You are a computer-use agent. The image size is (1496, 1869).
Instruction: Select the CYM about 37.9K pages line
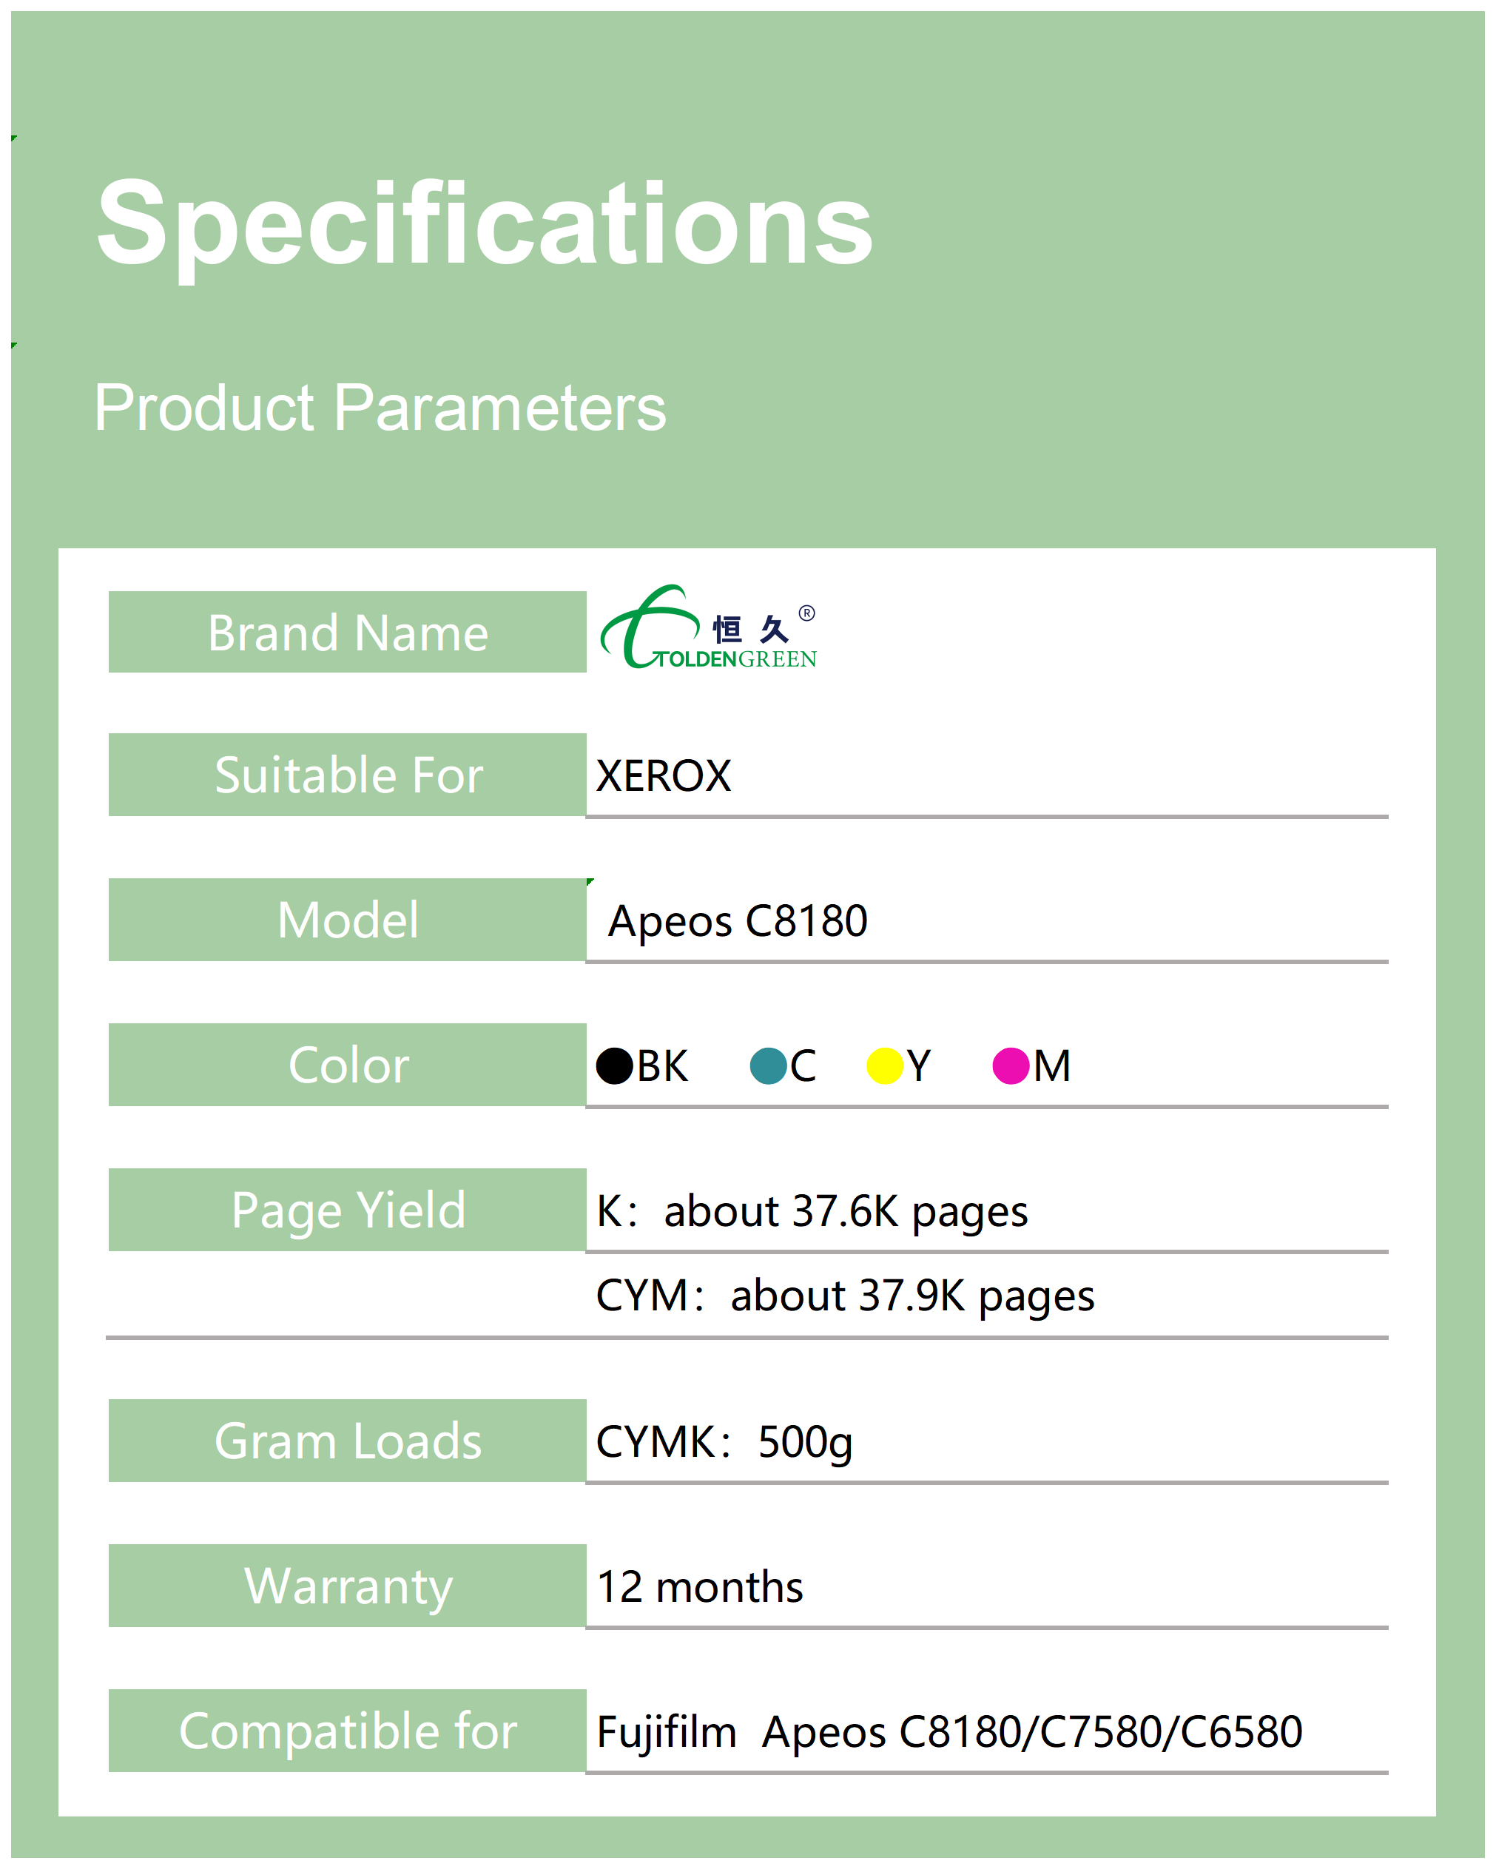tap(845, 1296)
